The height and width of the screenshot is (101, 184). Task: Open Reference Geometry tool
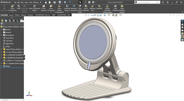click(x=74, y=8)
